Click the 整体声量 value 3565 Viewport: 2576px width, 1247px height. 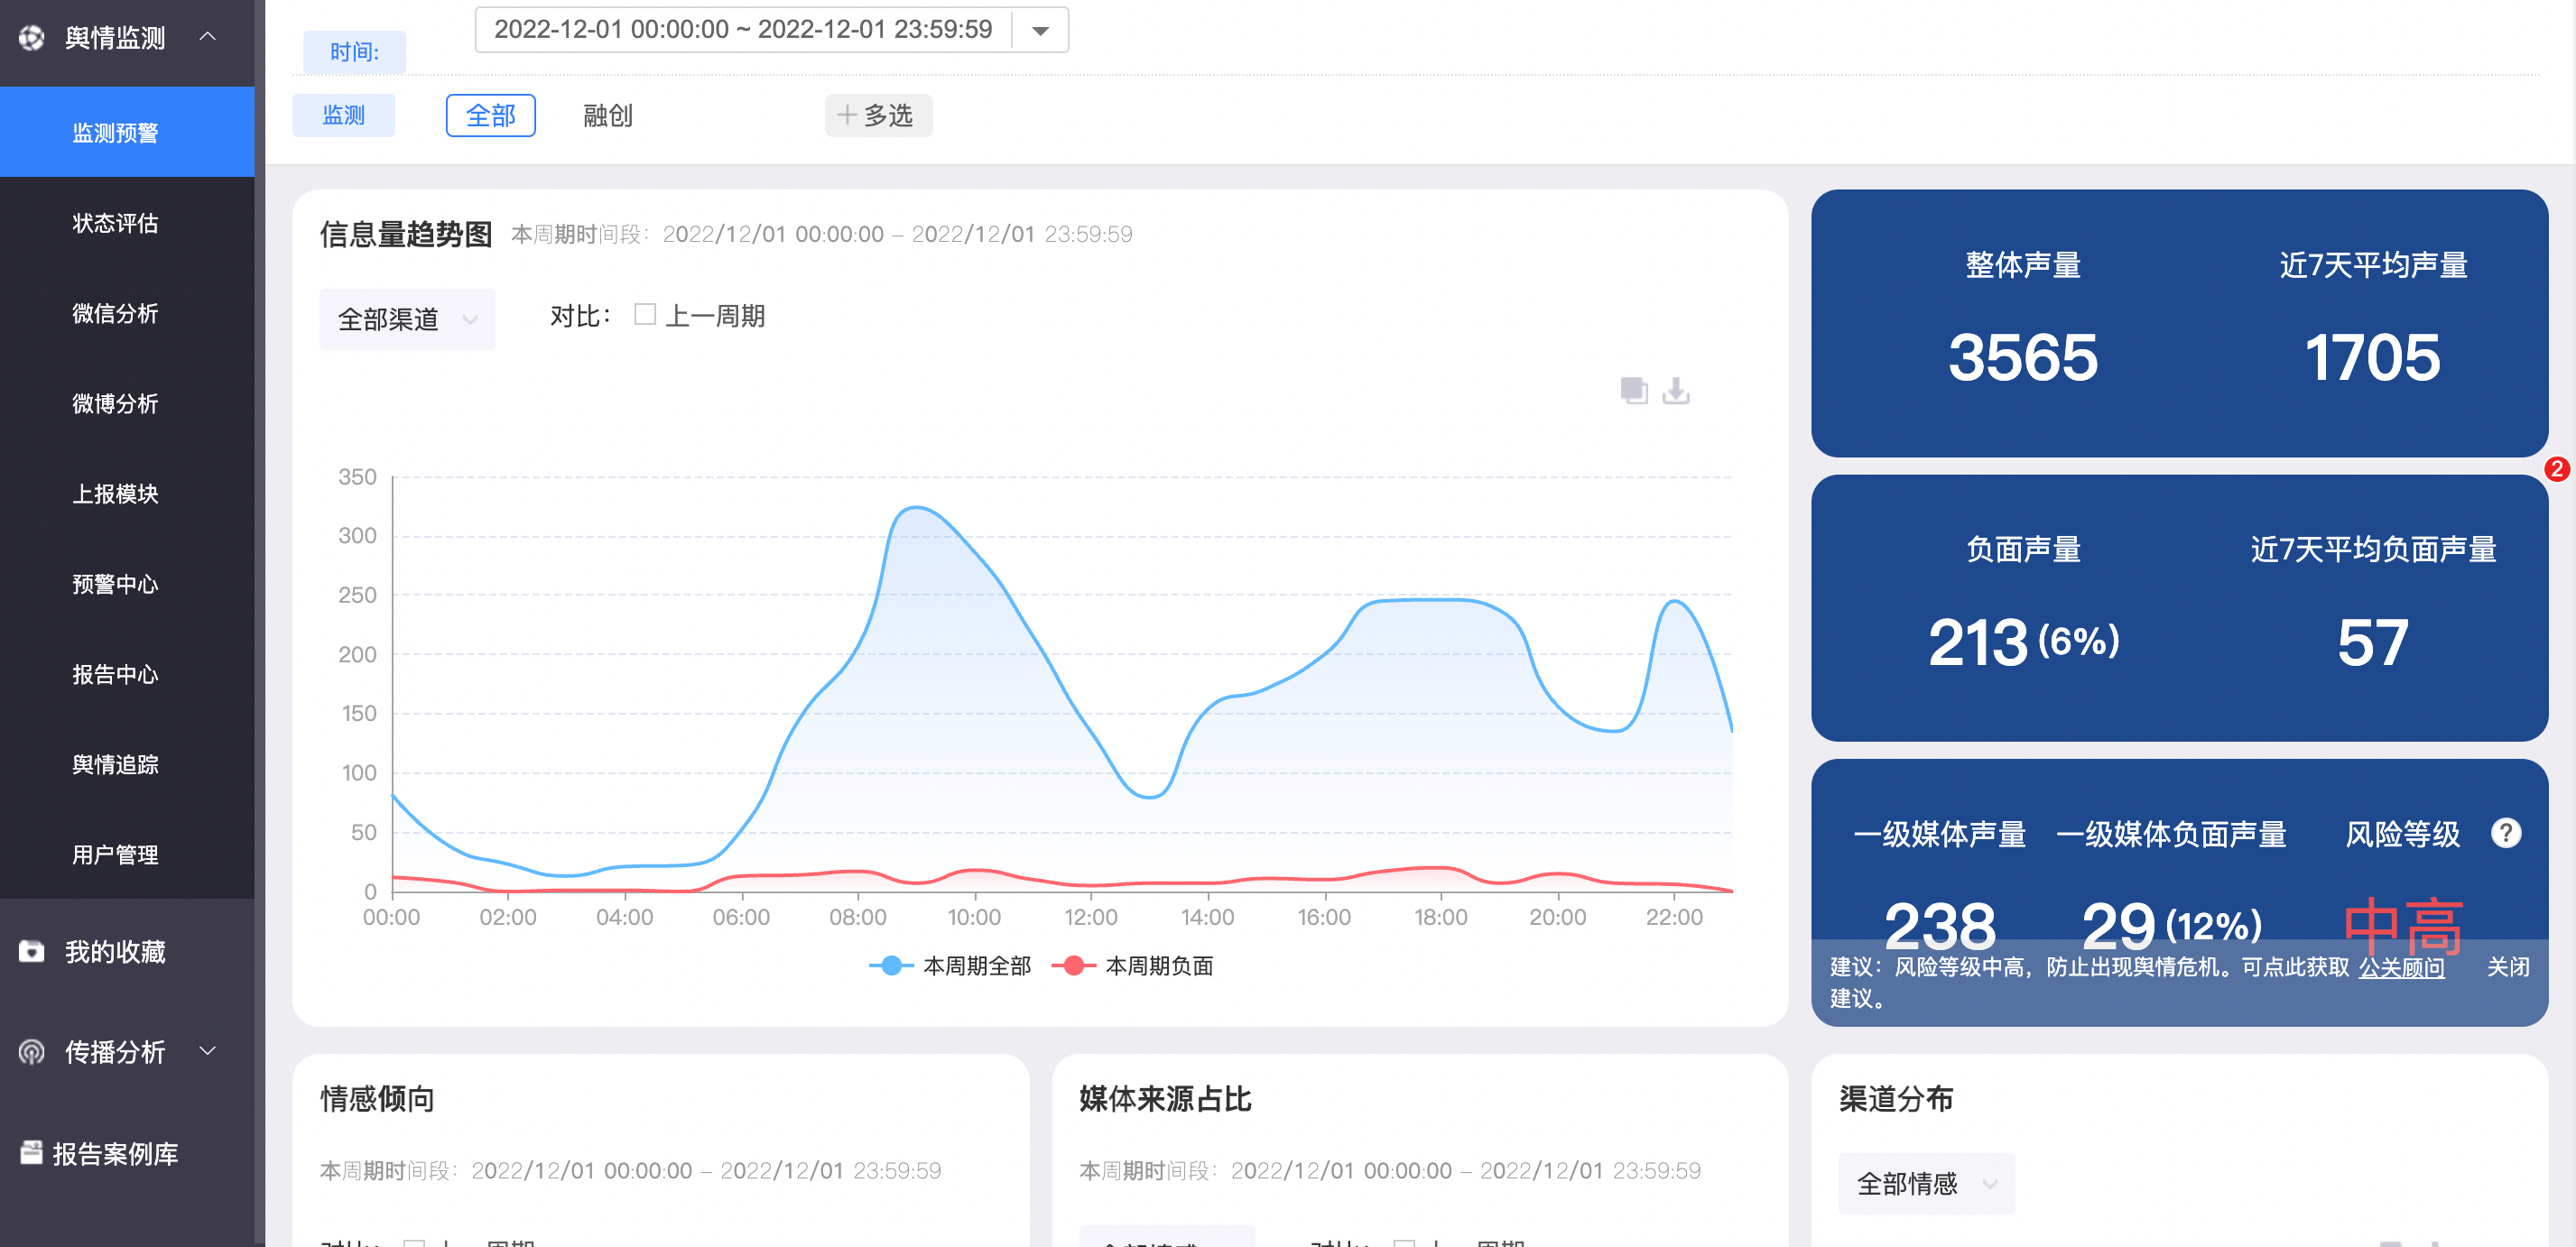tap(2022, 357)
